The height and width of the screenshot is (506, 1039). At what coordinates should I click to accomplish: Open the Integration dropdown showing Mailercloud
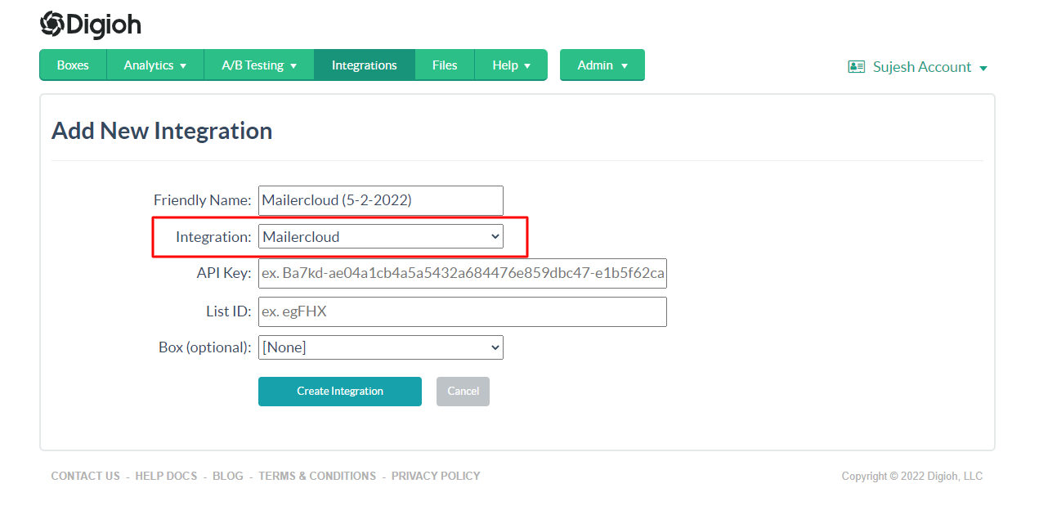(381, 237)
